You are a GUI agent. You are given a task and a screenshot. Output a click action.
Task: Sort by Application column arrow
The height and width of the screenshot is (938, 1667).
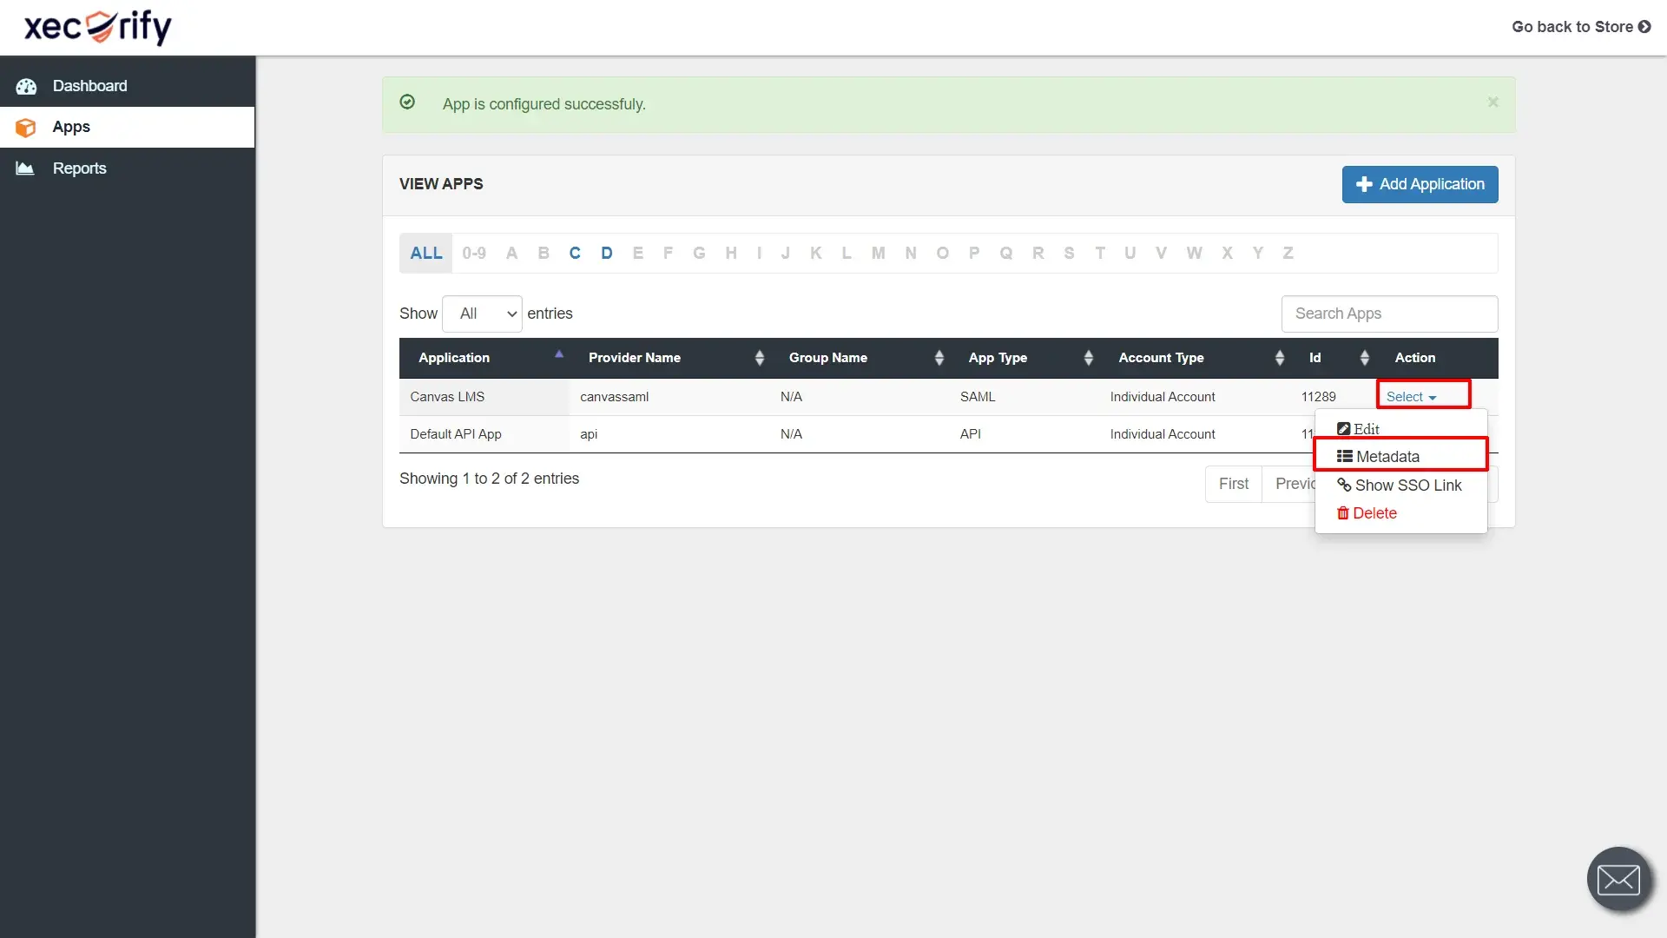(559, 354)
